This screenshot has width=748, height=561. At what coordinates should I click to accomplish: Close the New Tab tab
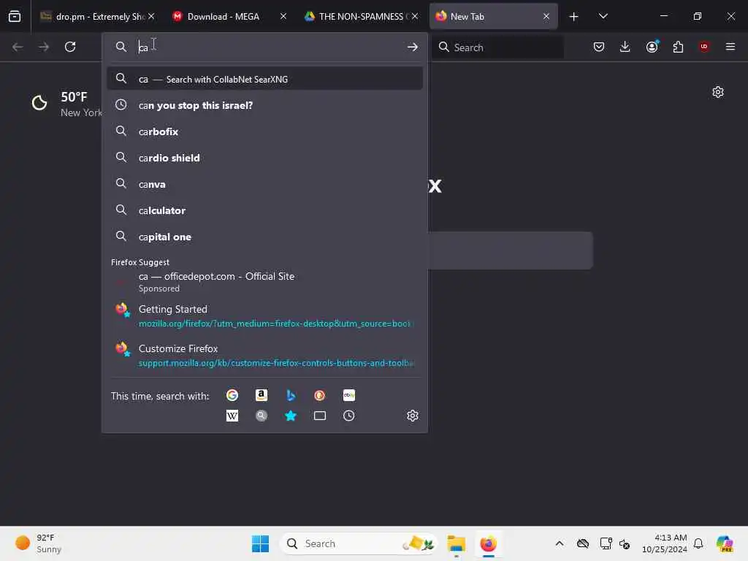(546, 16)
